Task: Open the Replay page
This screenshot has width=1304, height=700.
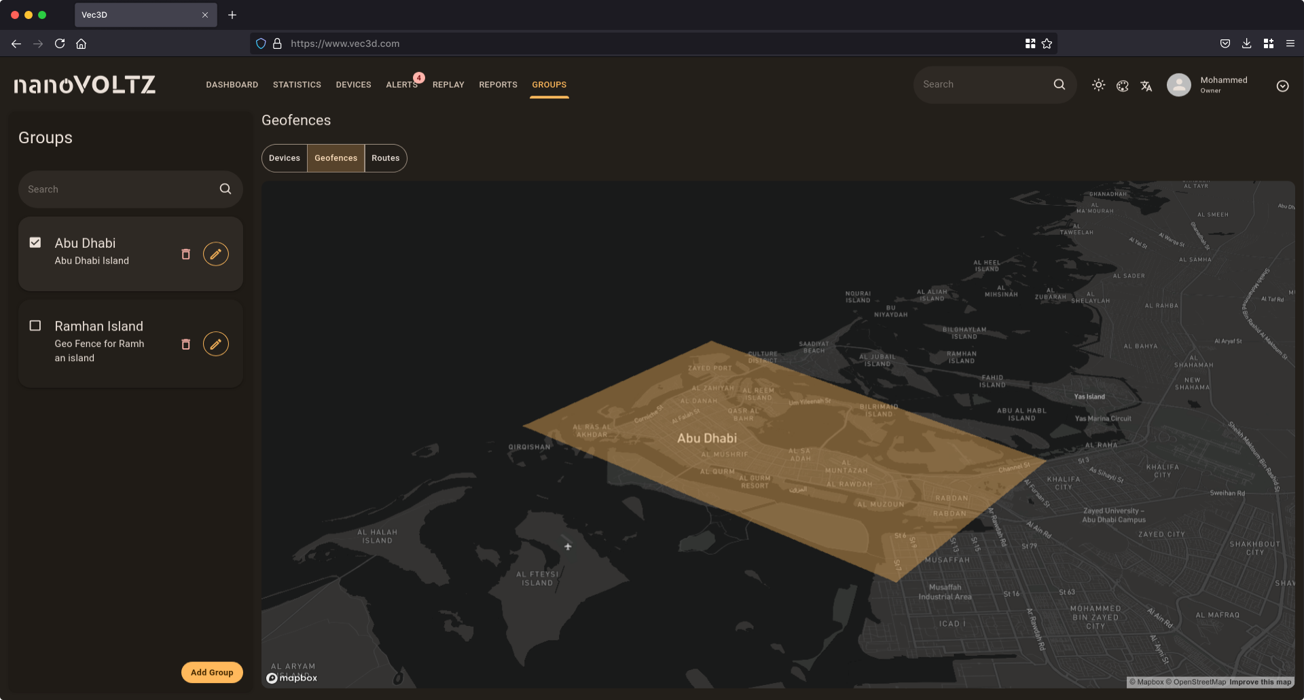Action: pos(448,85)
